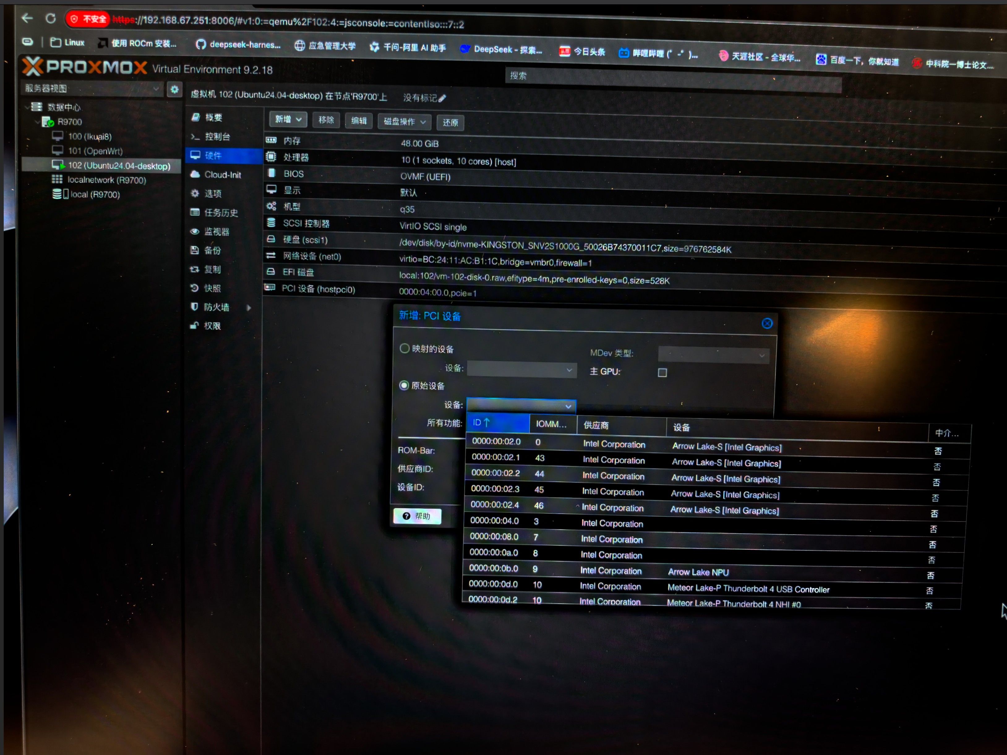Open the 任务历史 tab
The image size is (1007, 755).
coord(223,212)
